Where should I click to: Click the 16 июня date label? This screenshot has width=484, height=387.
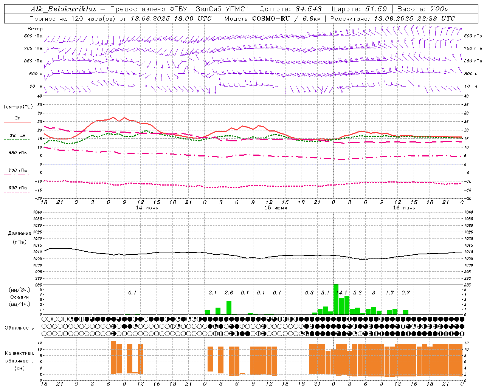coord(404,208)
